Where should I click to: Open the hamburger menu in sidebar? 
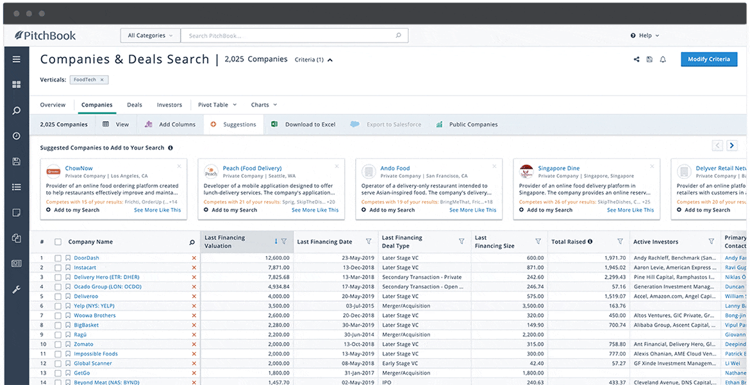[17, 59]
